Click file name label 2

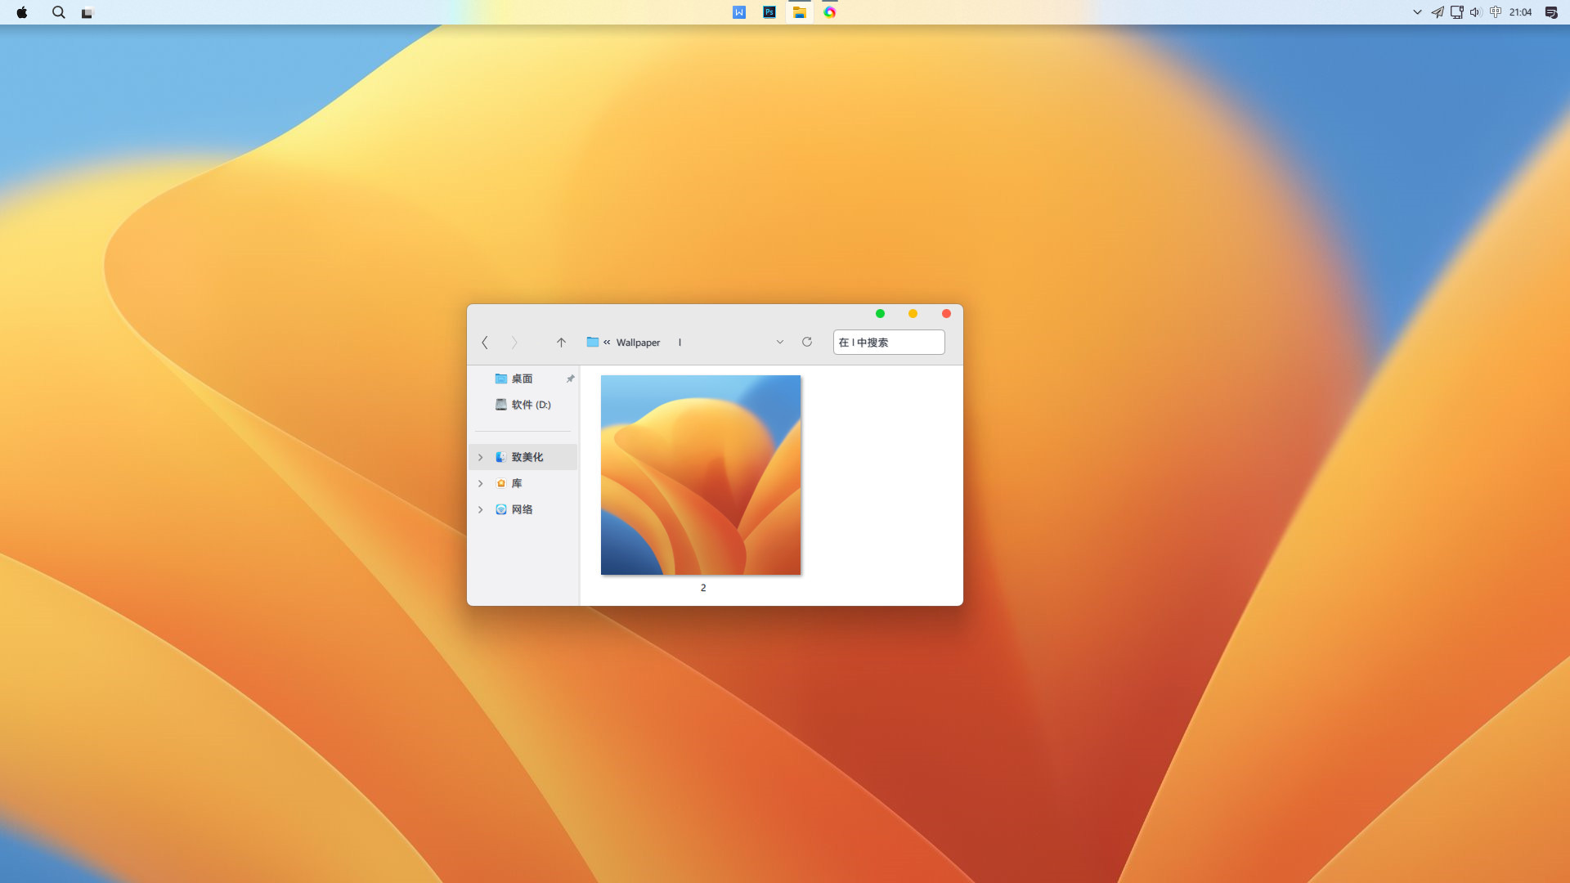point(703,588)
